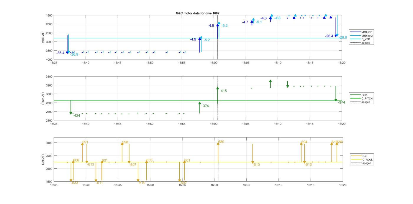Click the "606" roll annotation

coord(76,160)
